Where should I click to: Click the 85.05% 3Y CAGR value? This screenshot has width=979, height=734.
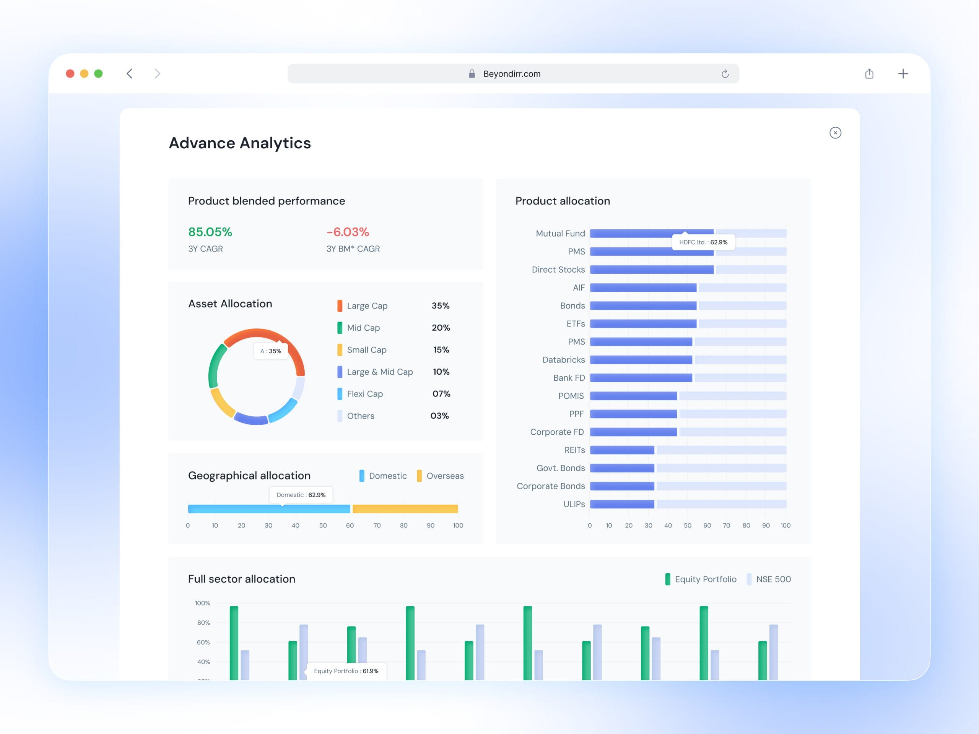point(210,232)
